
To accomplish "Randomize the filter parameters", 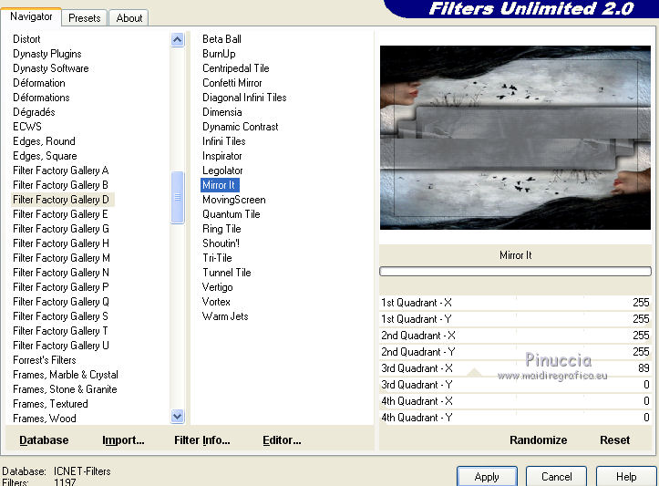I will [x=538, y=439].
